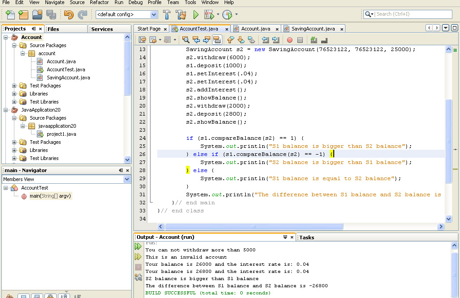Select SavingAccount.java in project tree

[x=68, y=78]
